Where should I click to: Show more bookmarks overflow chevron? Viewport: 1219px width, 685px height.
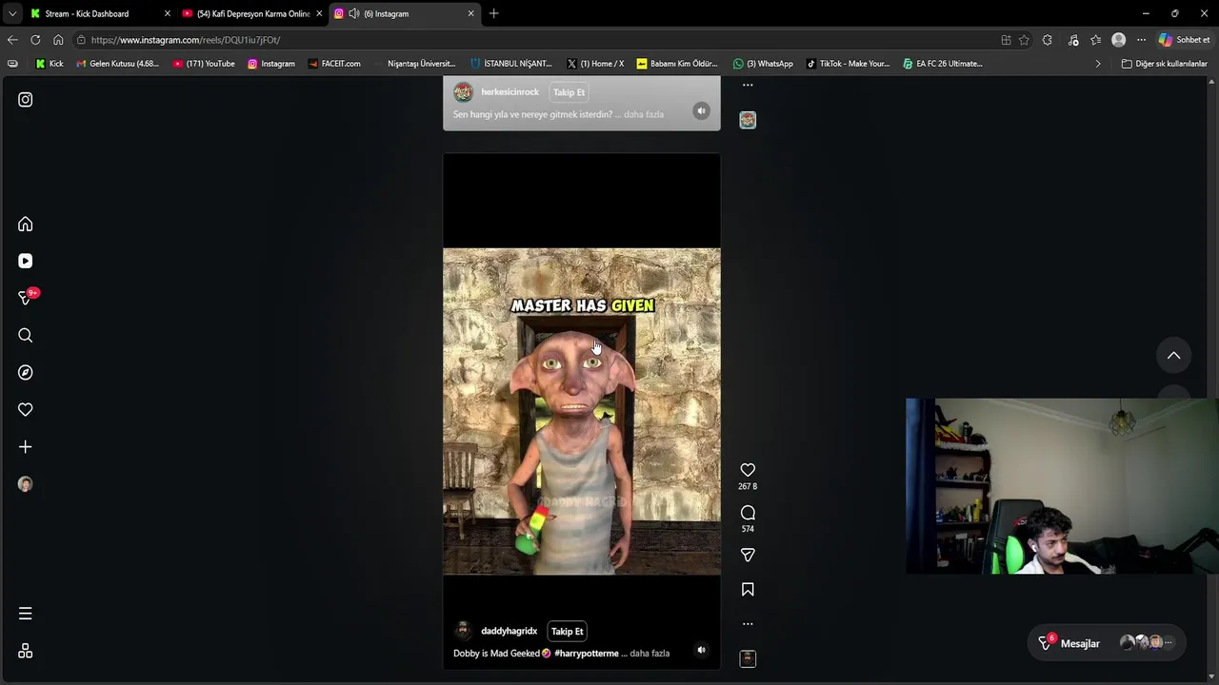(x=1098, y=64)
